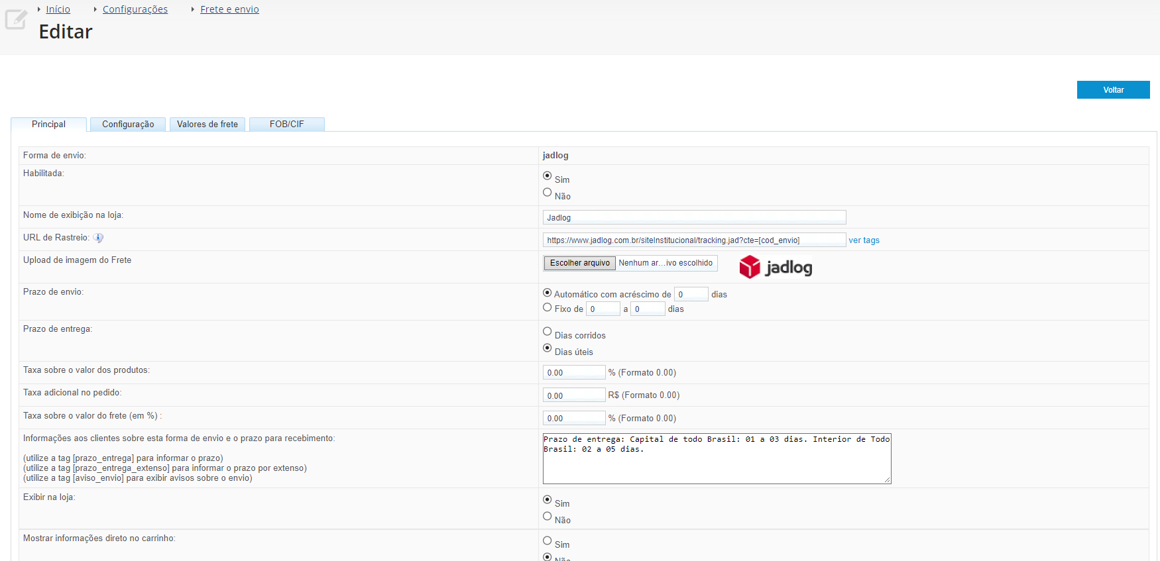Select Não for Habilitada
The image size is (1160, 561).
[x=547, y=193]
